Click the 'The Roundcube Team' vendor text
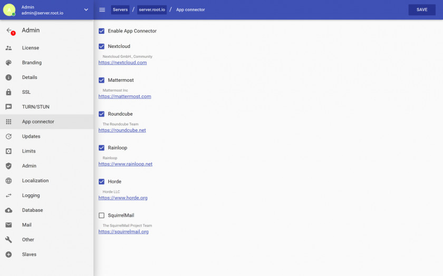The image size is (443, 276). (121, 124)
